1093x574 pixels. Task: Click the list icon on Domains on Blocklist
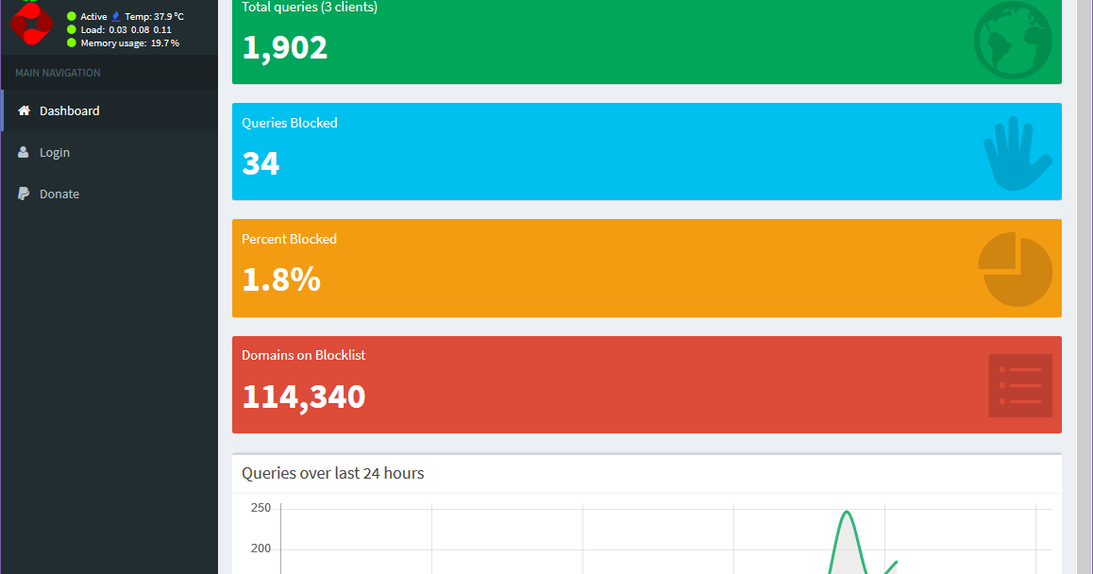(x=1019, y=385)
